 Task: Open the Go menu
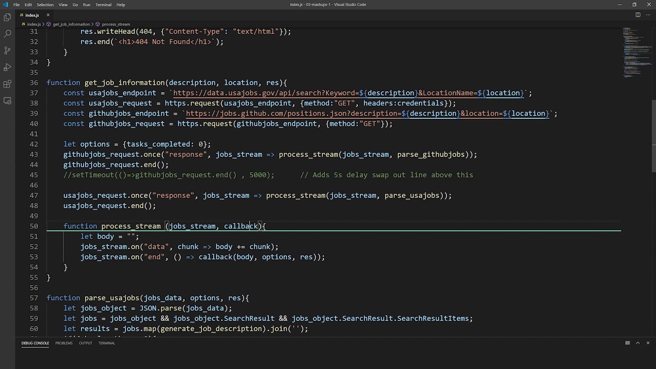click(x=75, y=5)
